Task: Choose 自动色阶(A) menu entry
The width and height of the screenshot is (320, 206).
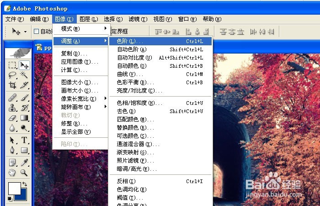Action: pyautogui.click(x=160, y=49)
